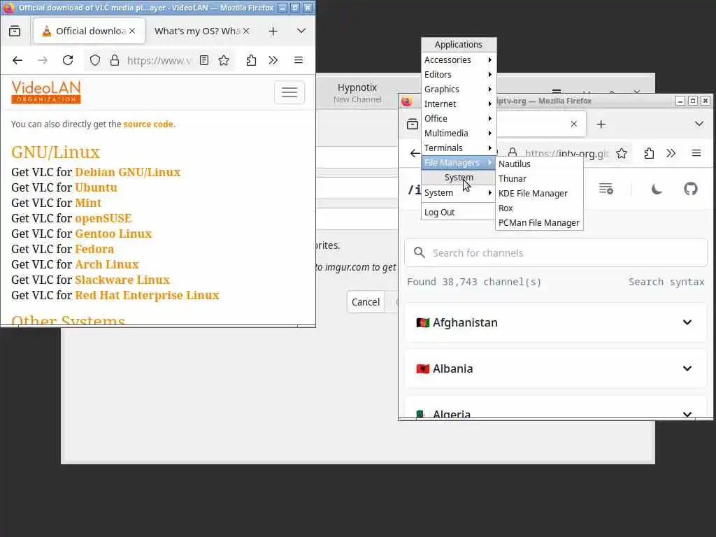Open the Ubuntu download link
Screen dimensions: 716x537
coord(96,187)
